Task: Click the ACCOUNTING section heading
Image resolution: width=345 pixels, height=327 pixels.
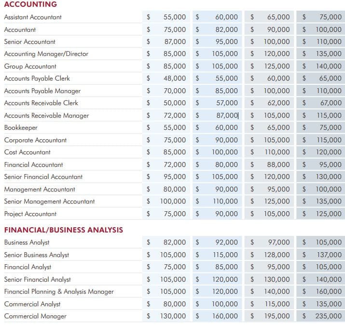Action: tap(30, 4)
